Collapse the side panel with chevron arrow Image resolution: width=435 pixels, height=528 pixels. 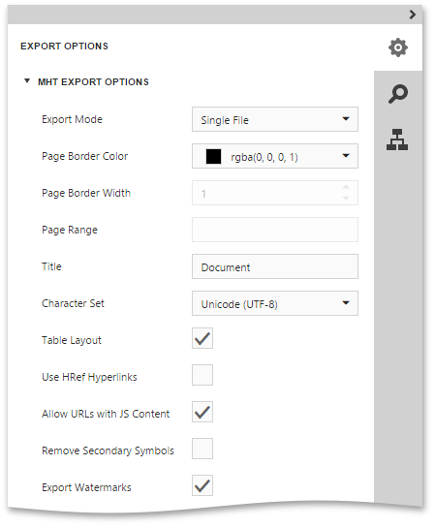pyautogui.click(x=413, y=15)
